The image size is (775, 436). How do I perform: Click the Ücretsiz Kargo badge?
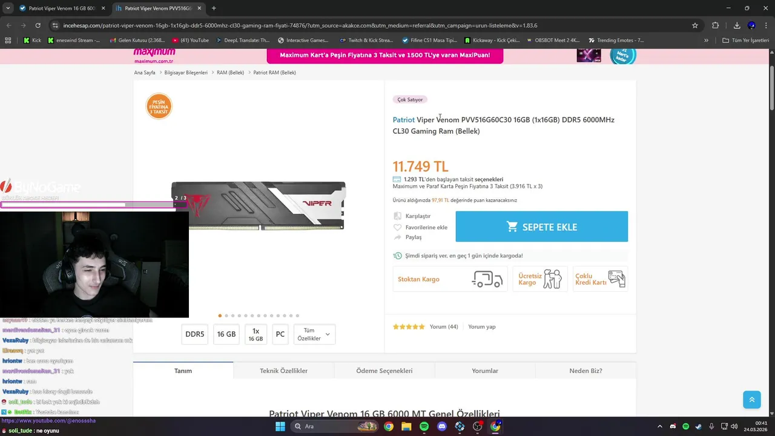pos(540,279)
